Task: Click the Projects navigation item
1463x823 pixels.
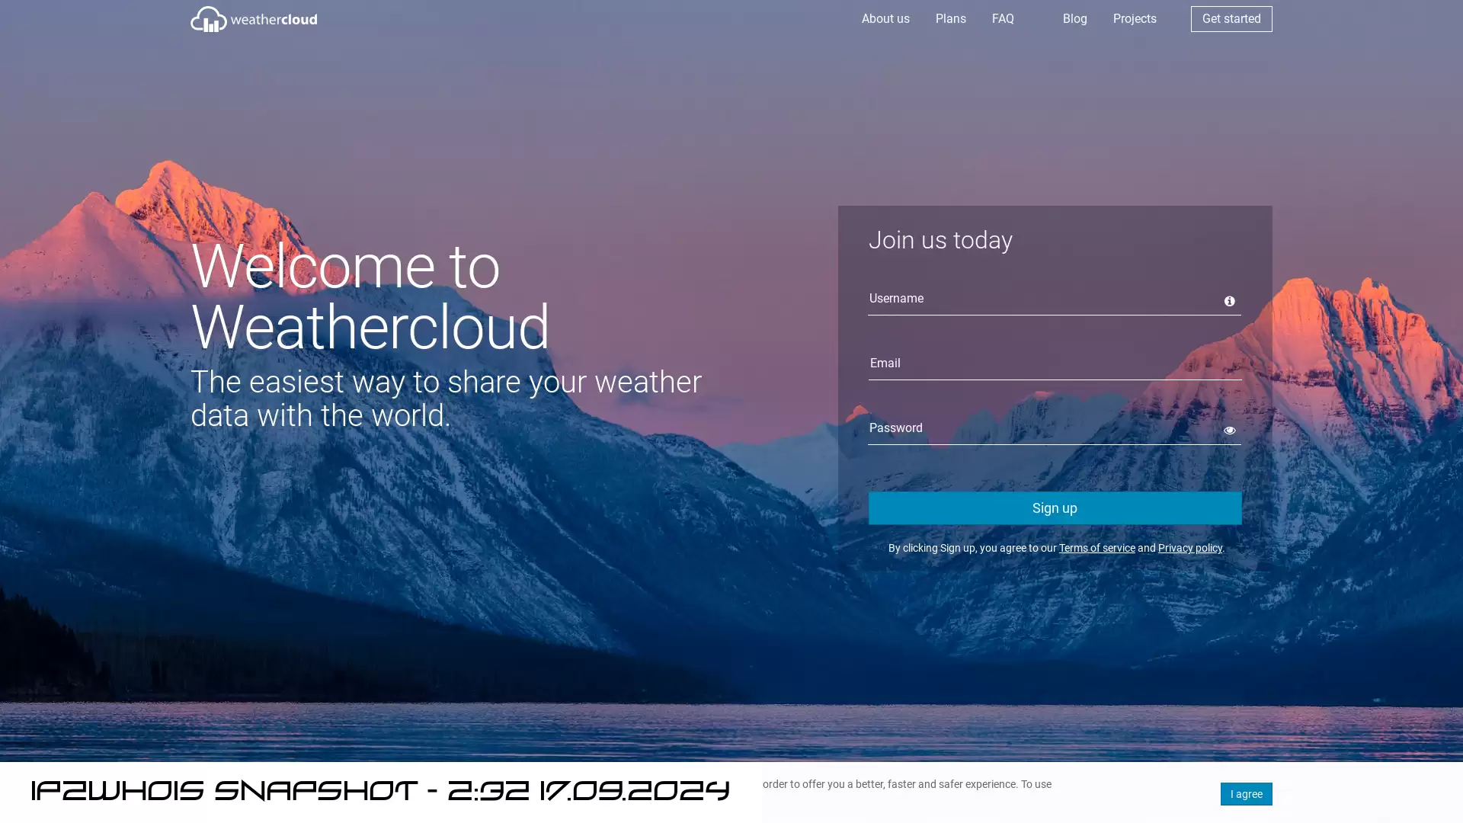Action: coord(1135,18)
